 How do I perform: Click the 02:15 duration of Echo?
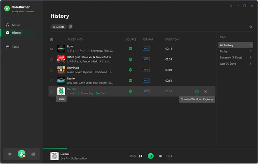coord(169,49)
